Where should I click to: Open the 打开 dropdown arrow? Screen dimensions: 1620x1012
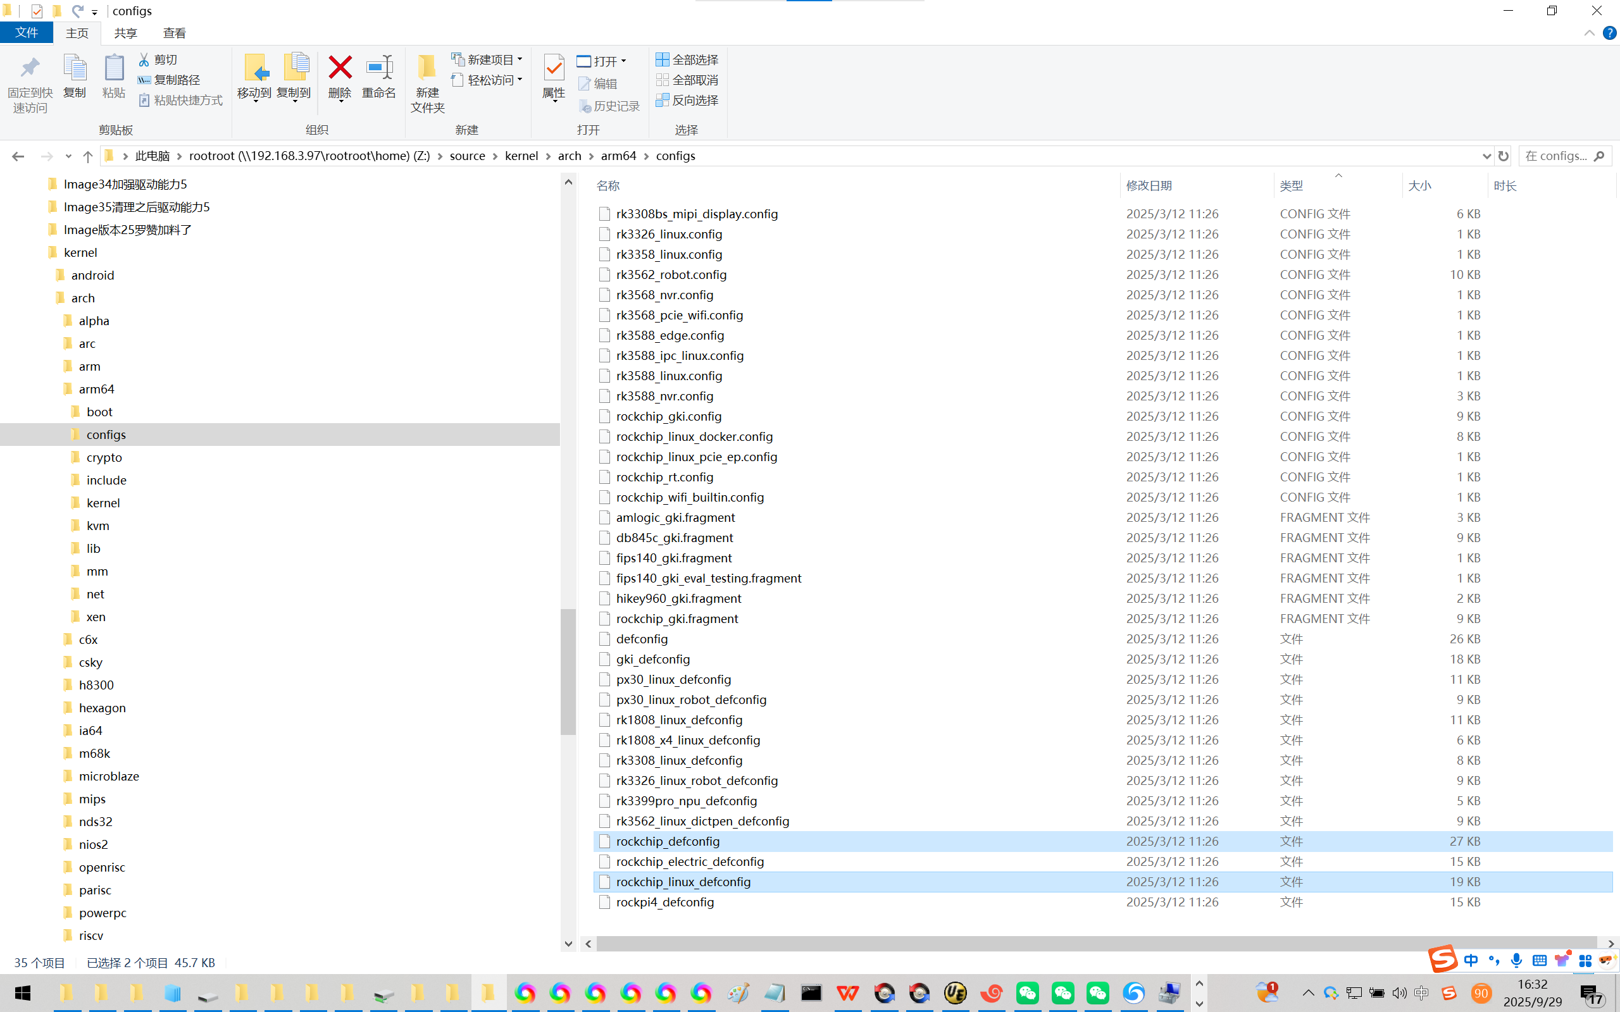coord(623,61)
